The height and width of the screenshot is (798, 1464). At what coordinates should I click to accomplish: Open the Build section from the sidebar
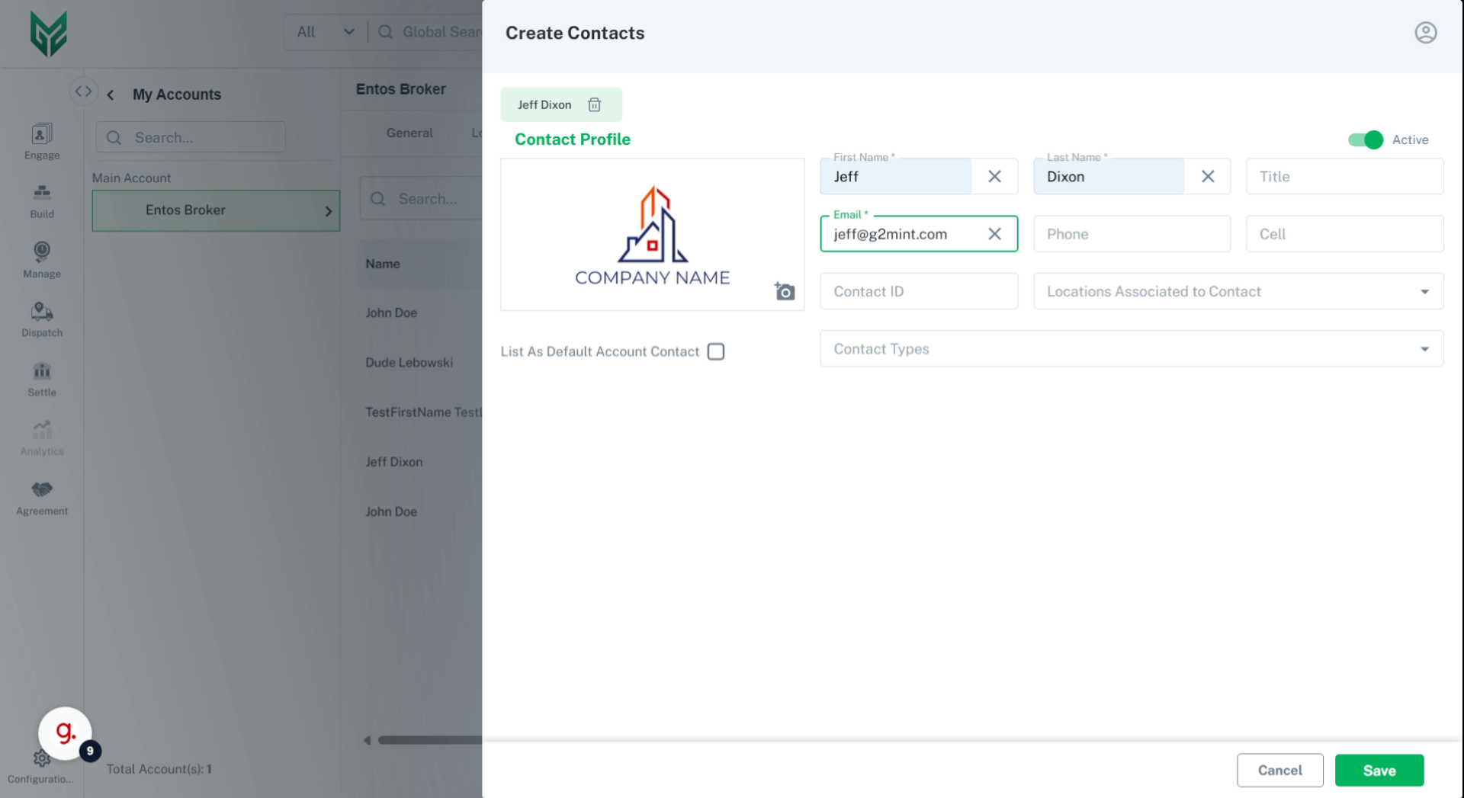[41, 200]
